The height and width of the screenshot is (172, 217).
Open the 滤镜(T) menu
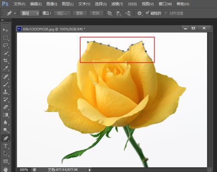(x=117, y=4)
